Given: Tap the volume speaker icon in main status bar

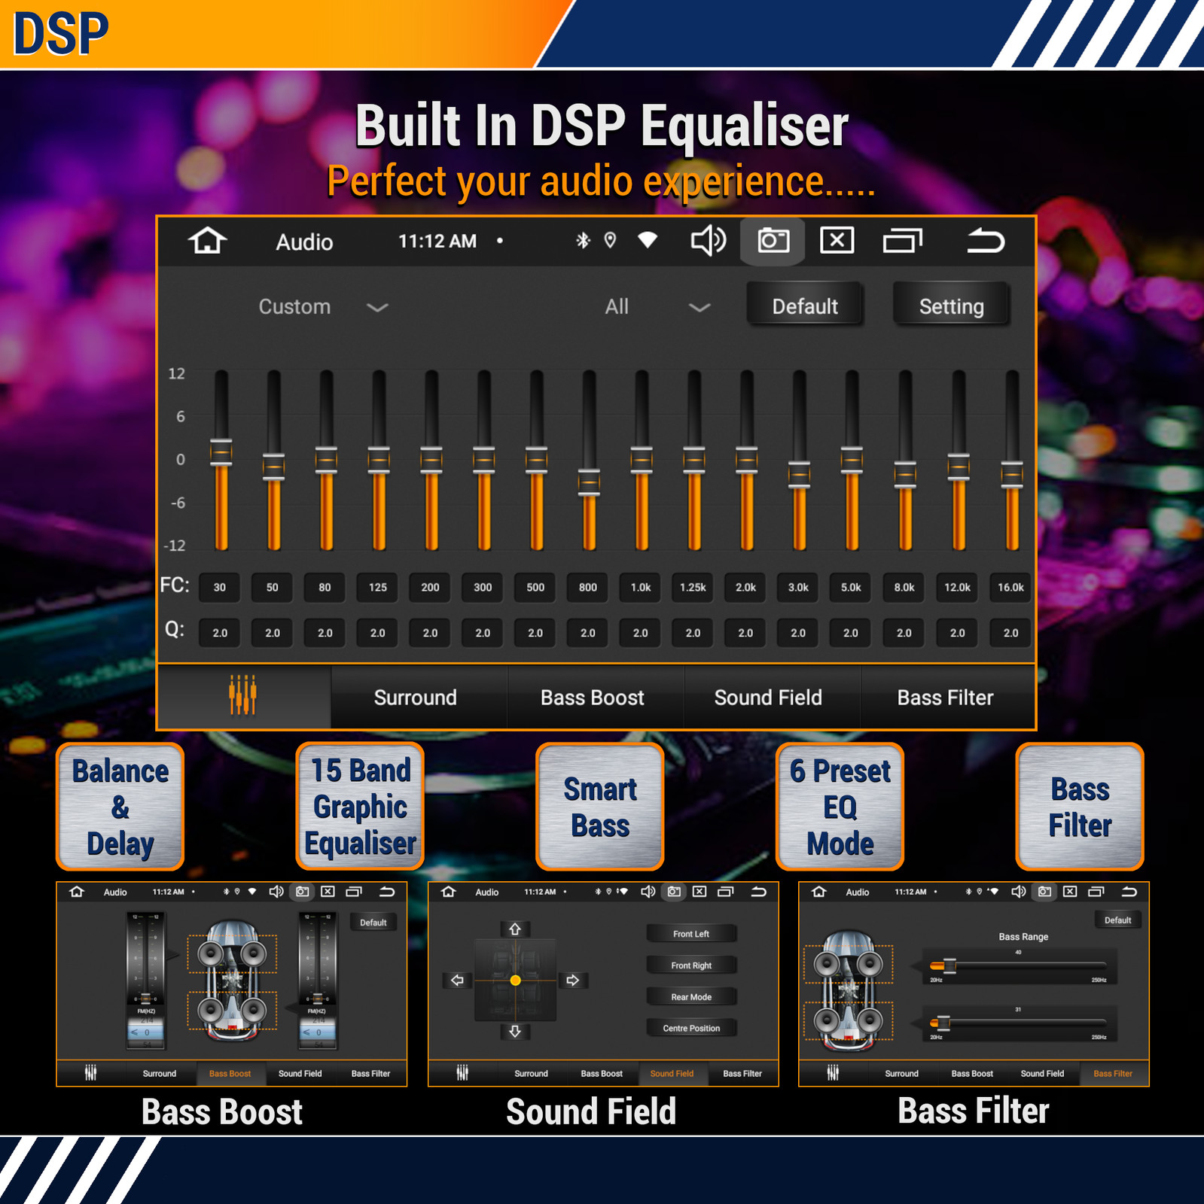Looking at the screenshot, I should (708, 241).
